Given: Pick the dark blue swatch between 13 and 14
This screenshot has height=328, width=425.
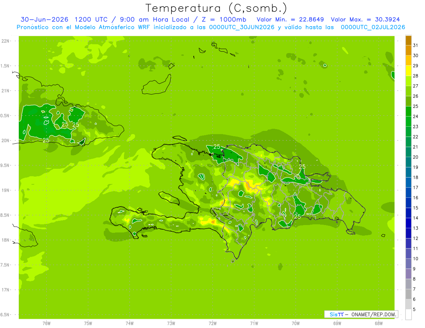Looking at the screenshot, I should pos(408,223).
